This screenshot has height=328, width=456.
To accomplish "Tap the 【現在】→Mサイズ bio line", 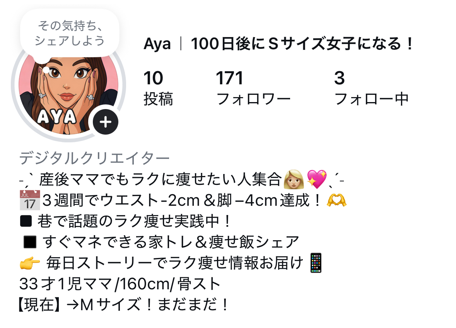I will [124, 305].
